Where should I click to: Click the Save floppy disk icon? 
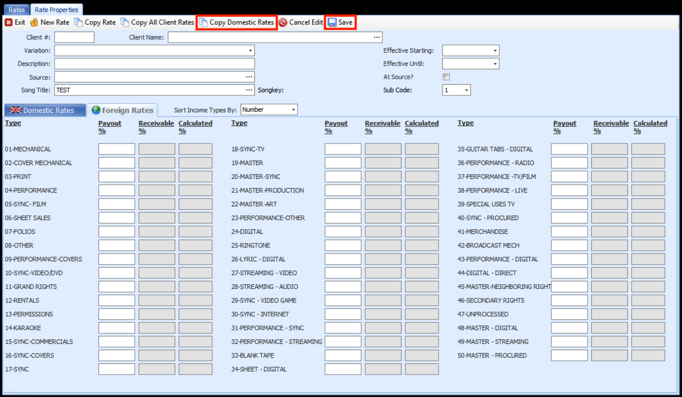tap(332, 22)
